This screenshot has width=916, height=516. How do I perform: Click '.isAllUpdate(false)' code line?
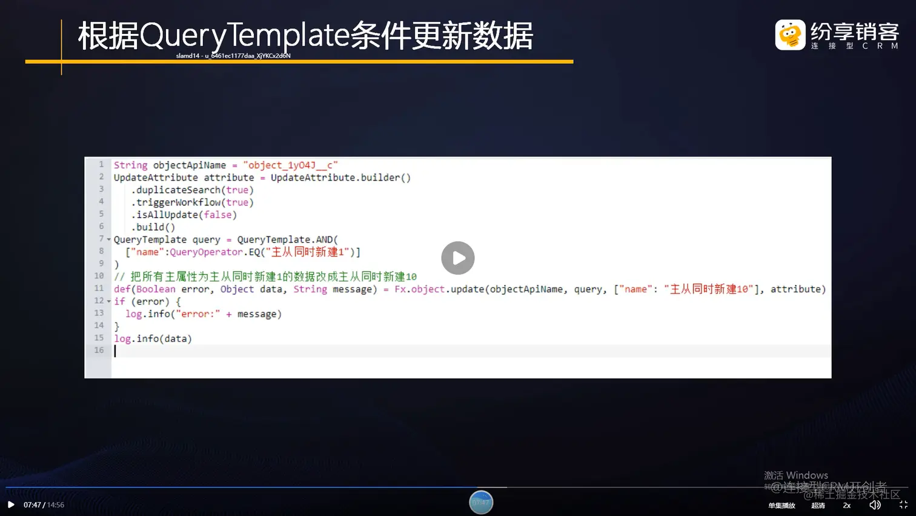(x=184, y=215)
